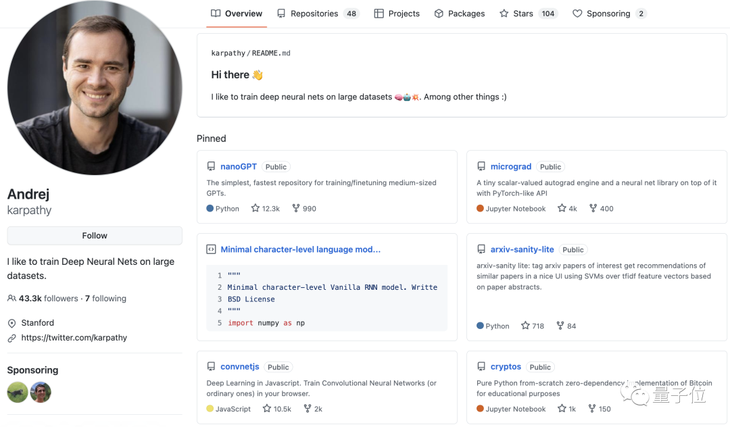Click the Repositories count badge 48
Viewport: 730px width, 427px height.
point(351,14)
